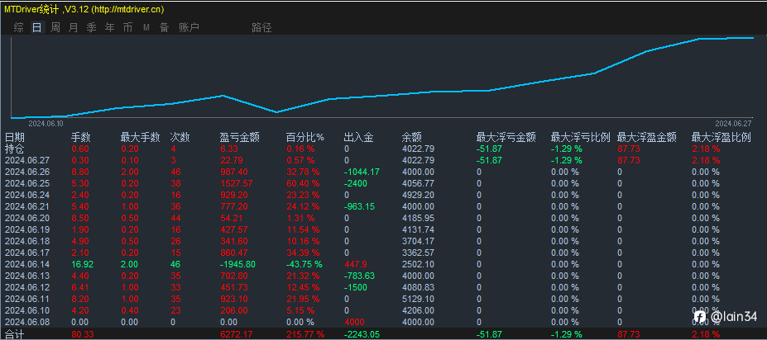Screen dimensions: 767x340
Task: Open the 路径 path tab
Action: click(261, 28)
